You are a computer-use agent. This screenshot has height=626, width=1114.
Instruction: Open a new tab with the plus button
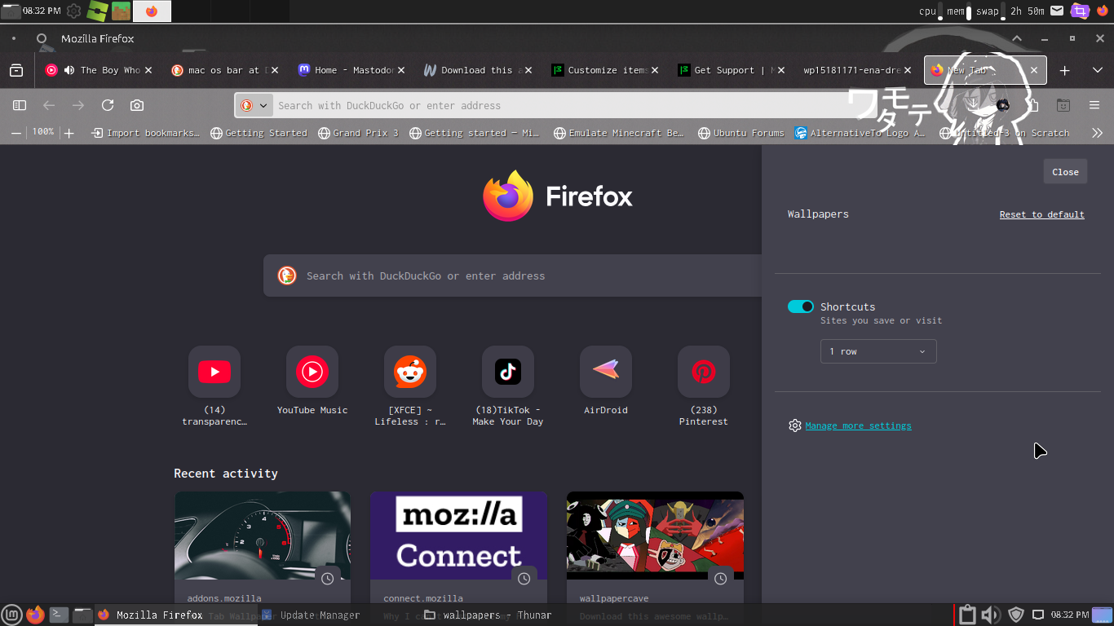coord(1064,71)
